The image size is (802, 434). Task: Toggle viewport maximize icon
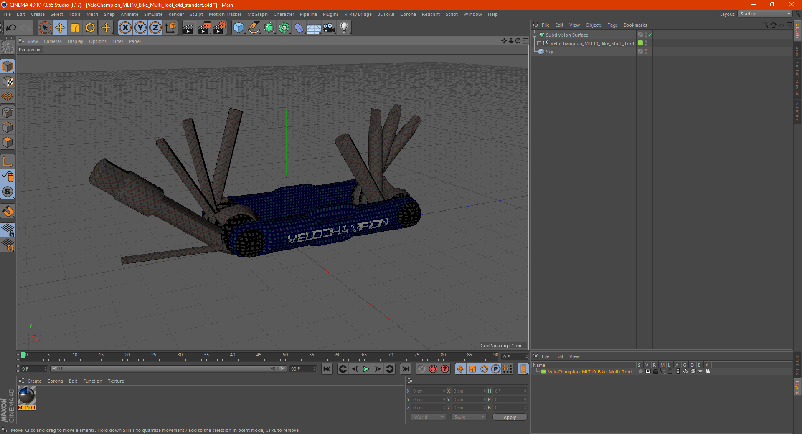(x=525, y=41)
